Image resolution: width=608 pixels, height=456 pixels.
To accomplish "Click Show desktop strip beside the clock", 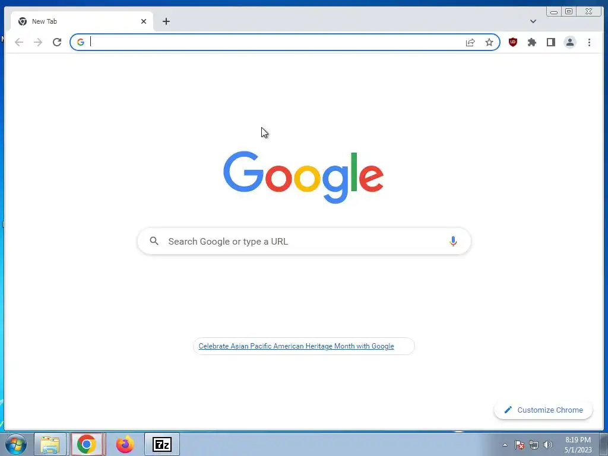I will [604, 444].
